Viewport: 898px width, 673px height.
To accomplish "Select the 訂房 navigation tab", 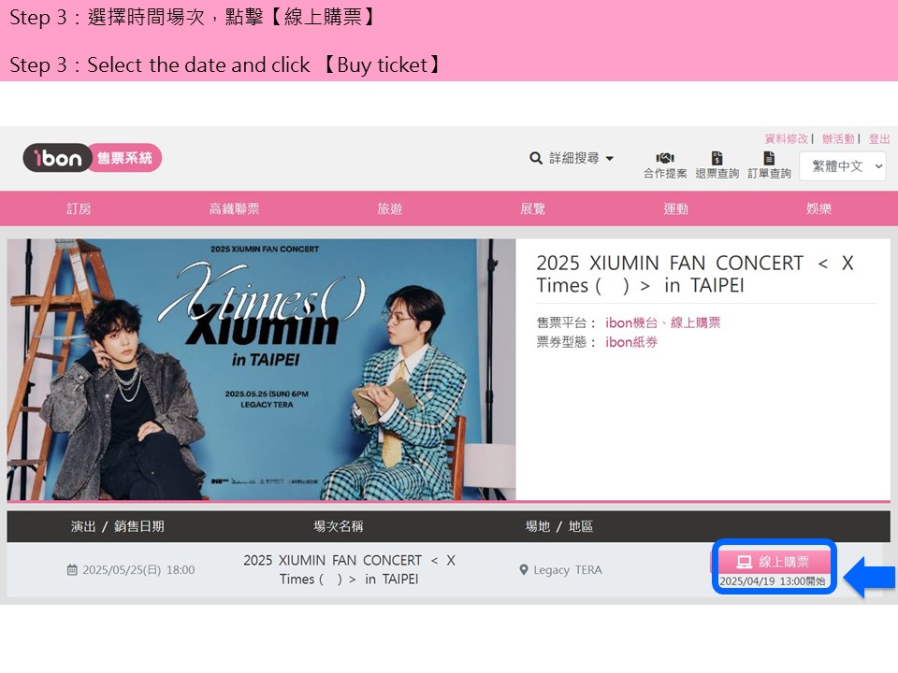I will tap(79, 208).
